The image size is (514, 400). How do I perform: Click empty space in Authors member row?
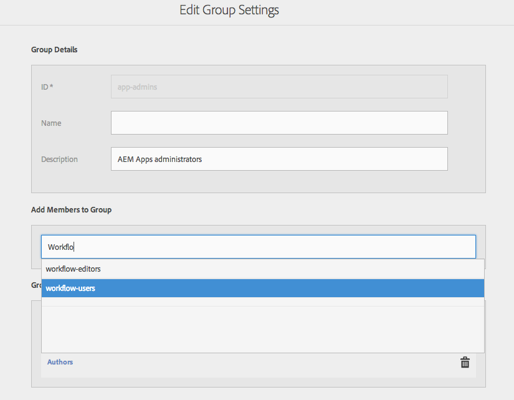pyautogui.click(x=262, y=363)
